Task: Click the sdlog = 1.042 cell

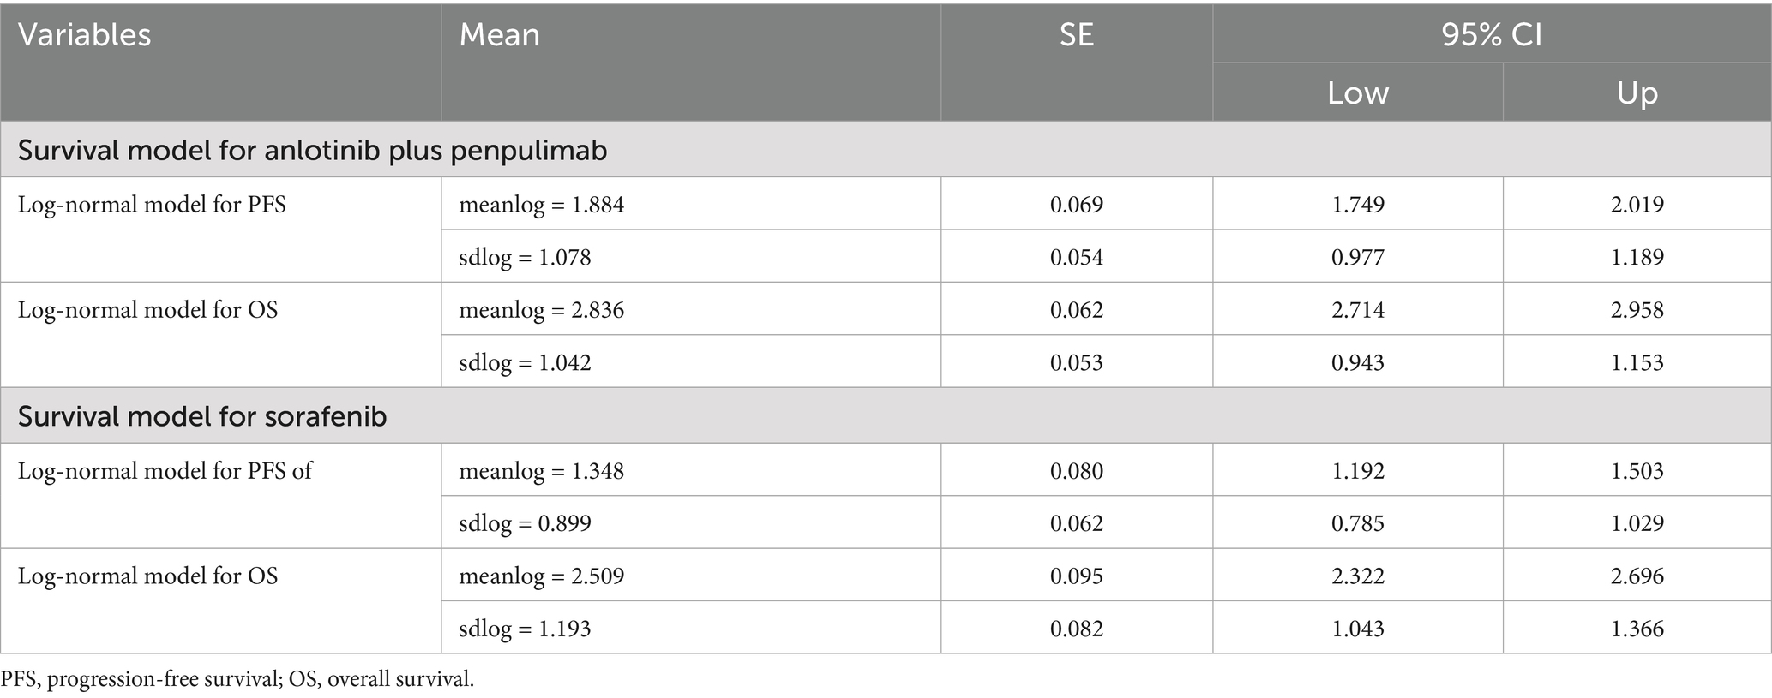Action: pos(525,362)
